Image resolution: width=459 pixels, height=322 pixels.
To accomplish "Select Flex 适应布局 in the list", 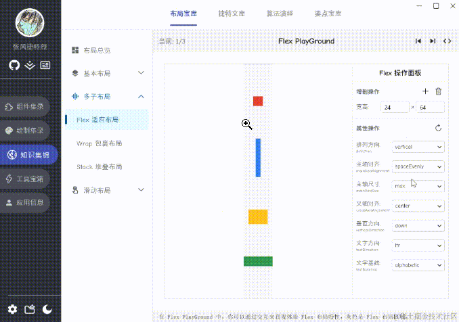I will pos(107,119).
